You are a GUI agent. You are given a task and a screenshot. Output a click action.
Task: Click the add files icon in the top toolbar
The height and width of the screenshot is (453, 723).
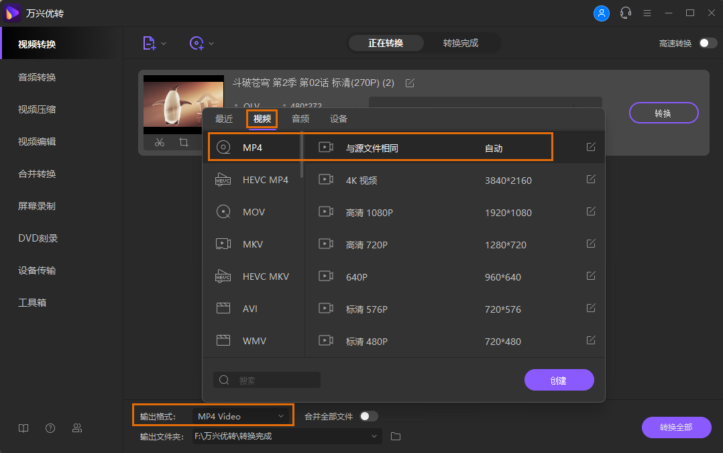(149, 42)
